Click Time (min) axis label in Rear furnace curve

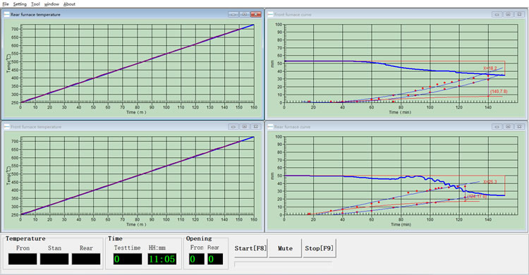click(401, 224)
